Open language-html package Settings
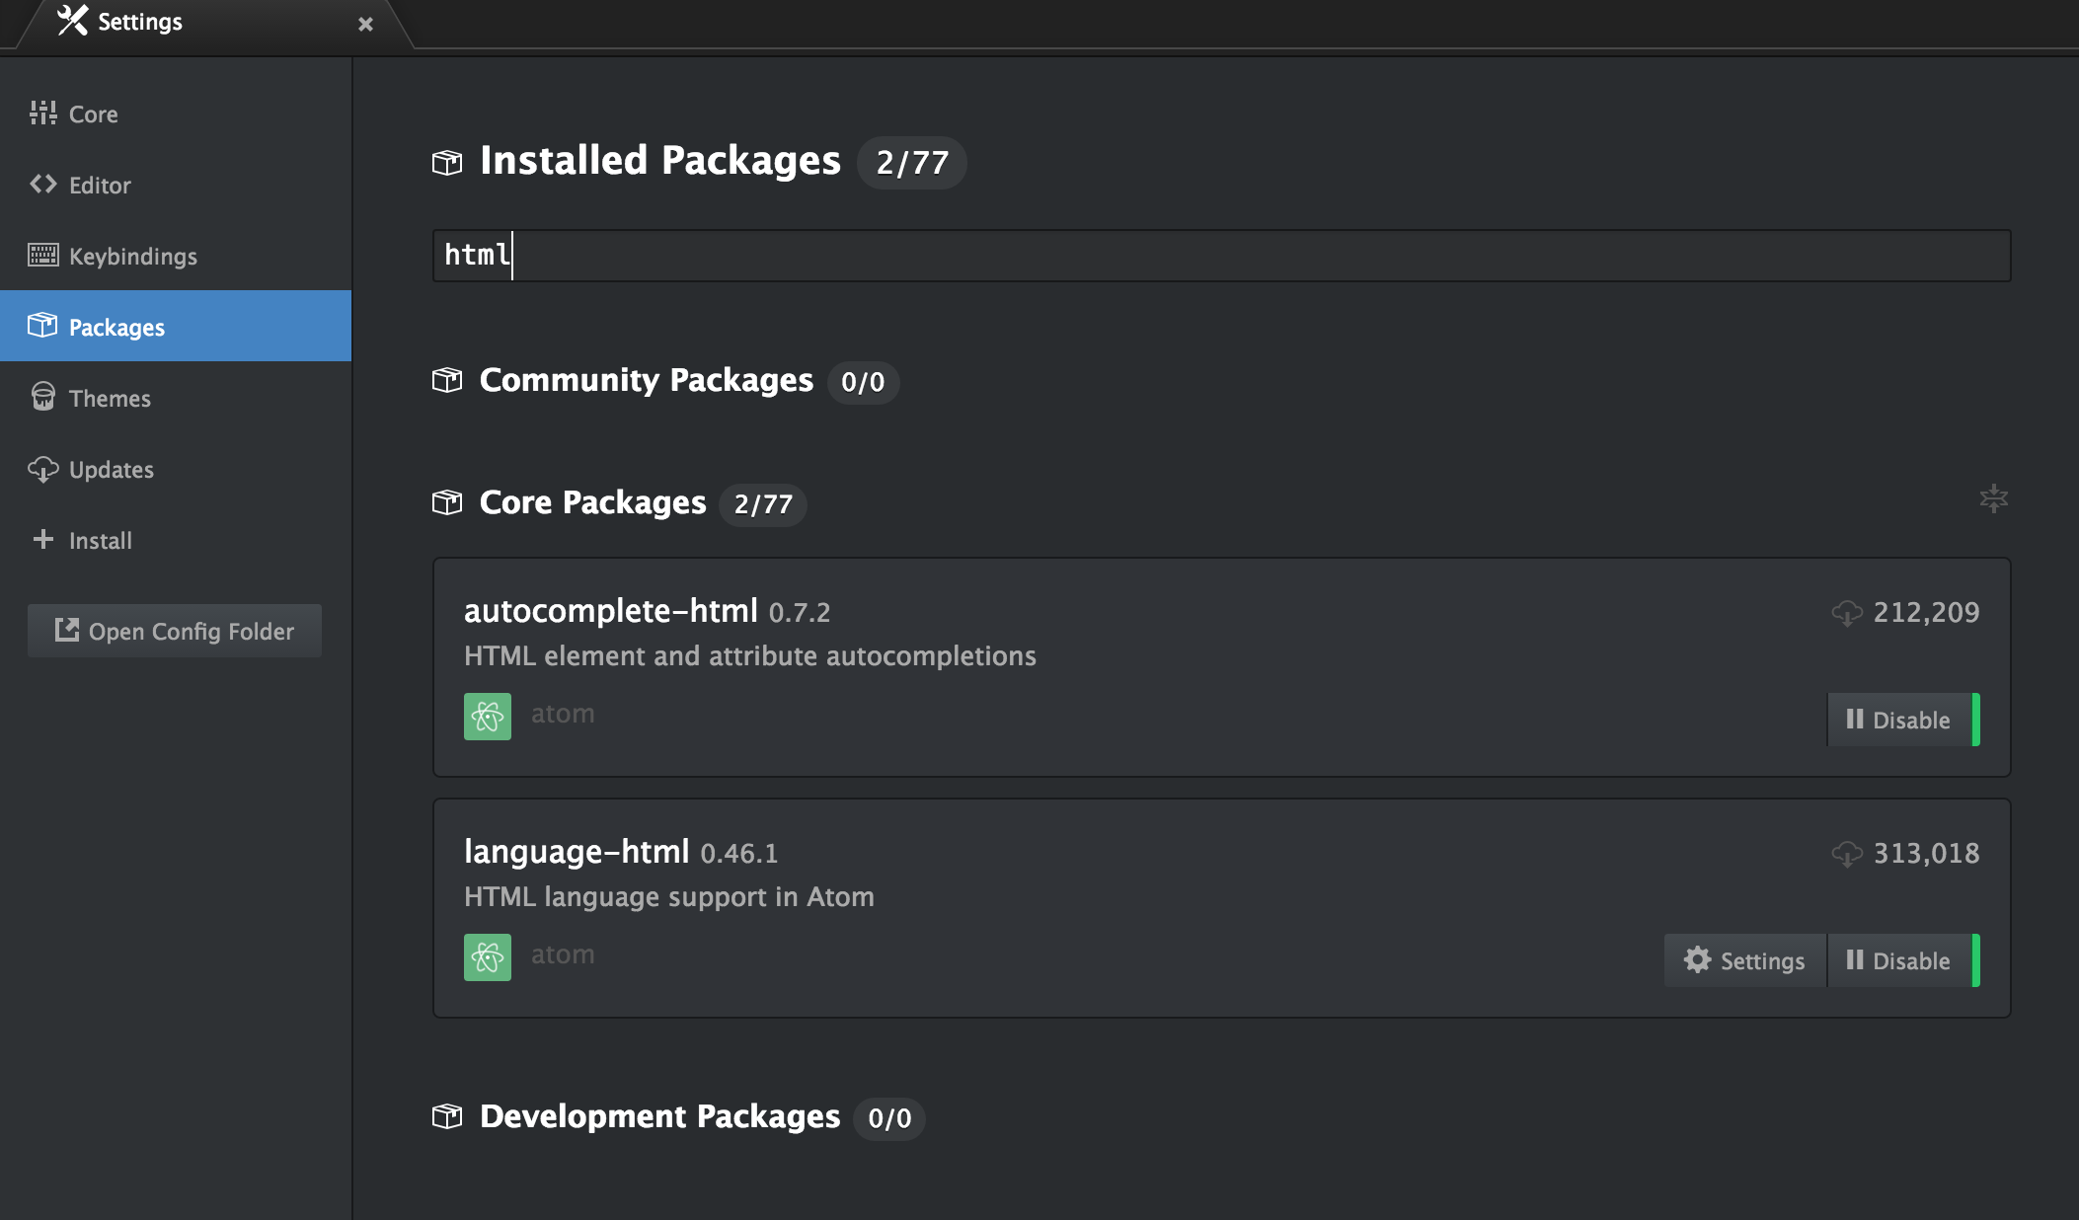The height and width of the screenshot is (1220, 2079). (1744, 960)
